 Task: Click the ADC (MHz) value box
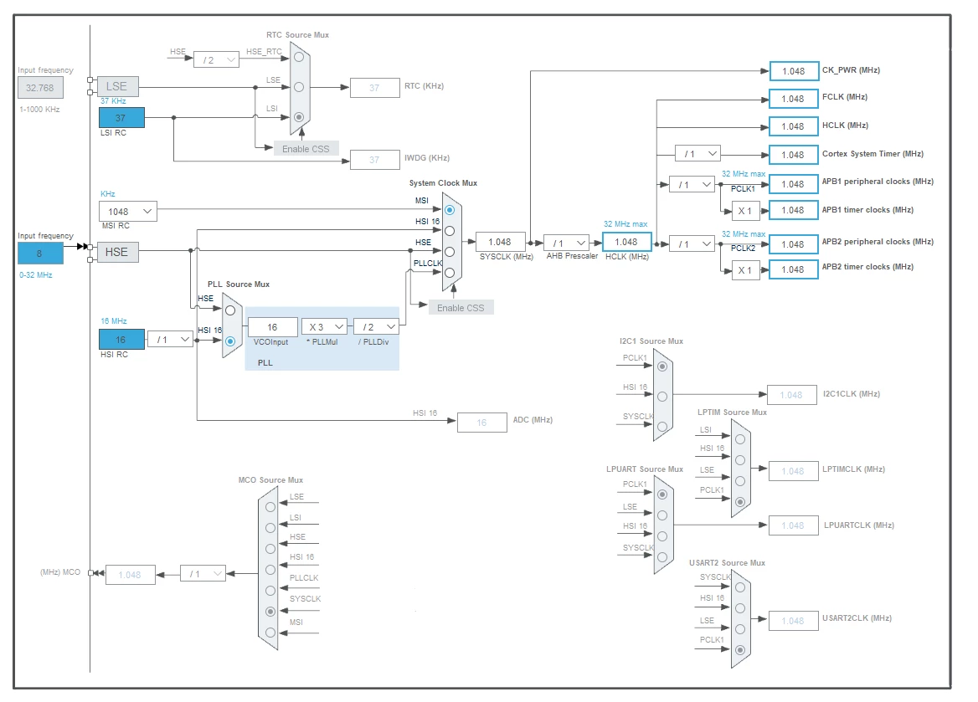[482, 423]
